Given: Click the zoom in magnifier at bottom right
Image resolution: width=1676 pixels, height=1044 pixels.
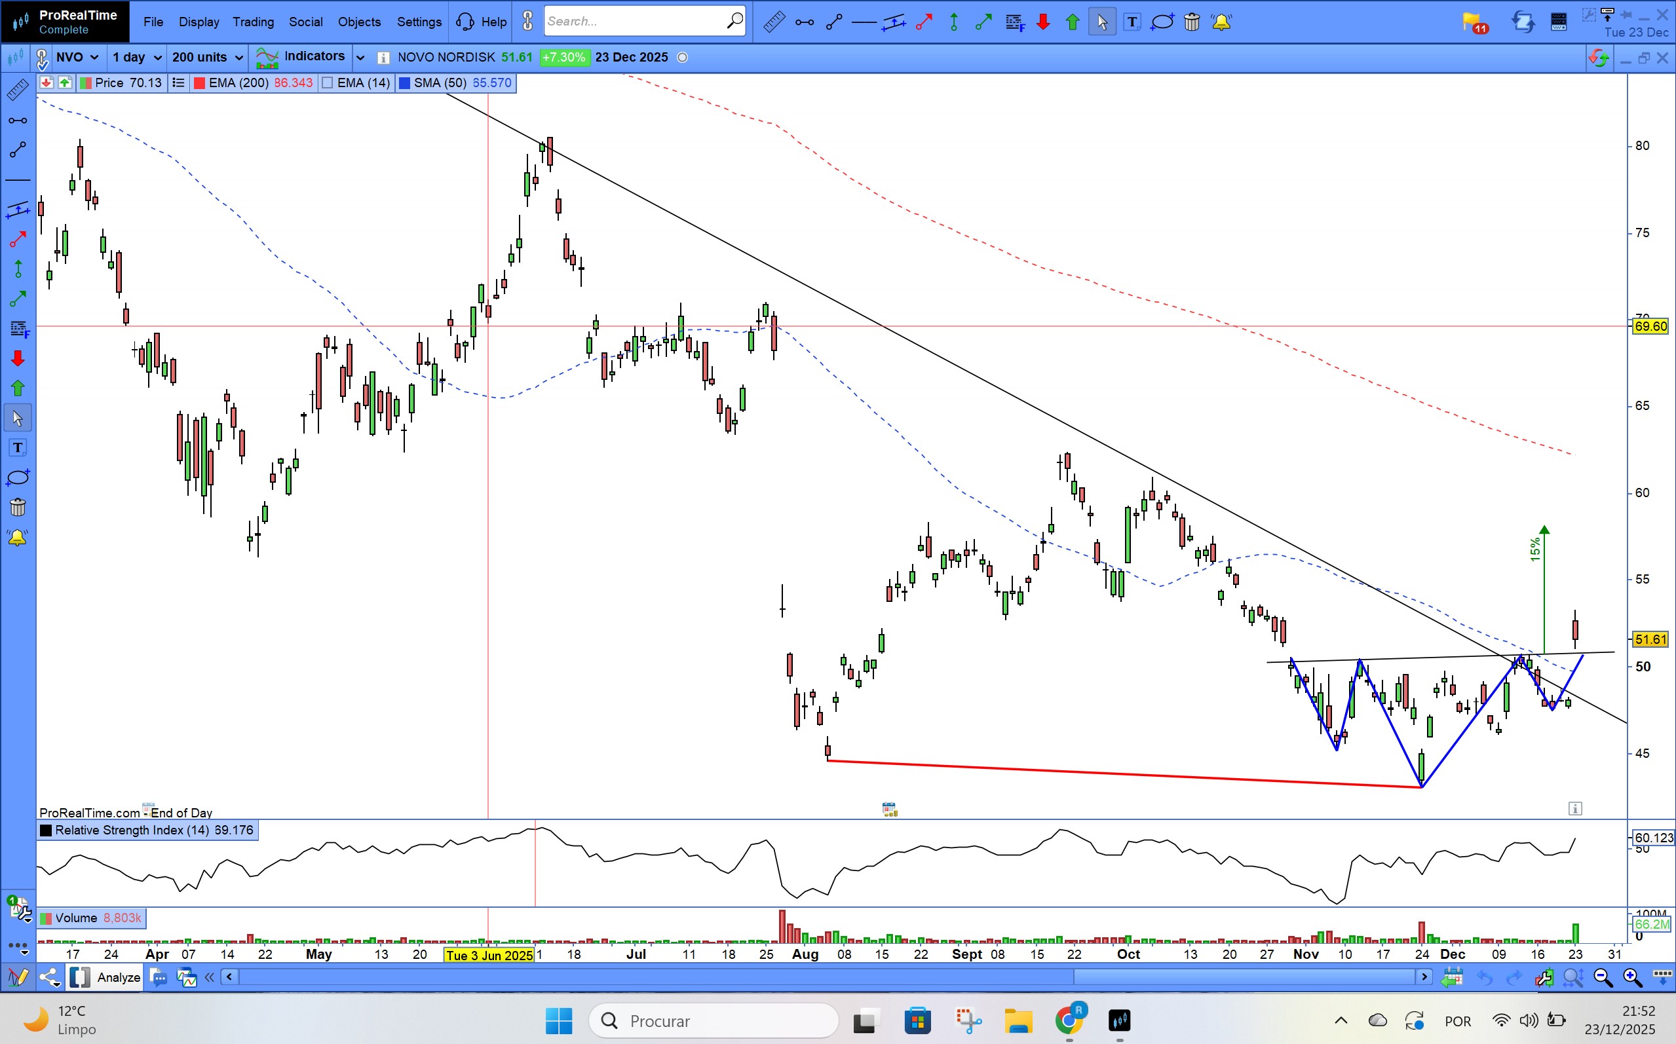Looking at the screenshot, I should coord(1632,977).
